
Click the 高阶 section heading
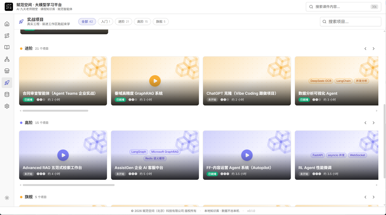[x=29, y=123]
